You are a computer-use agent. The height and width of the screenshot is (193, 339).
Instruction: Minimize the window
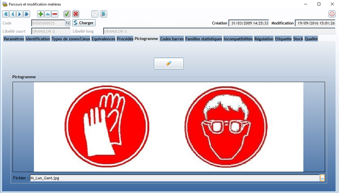click(306, 4)
